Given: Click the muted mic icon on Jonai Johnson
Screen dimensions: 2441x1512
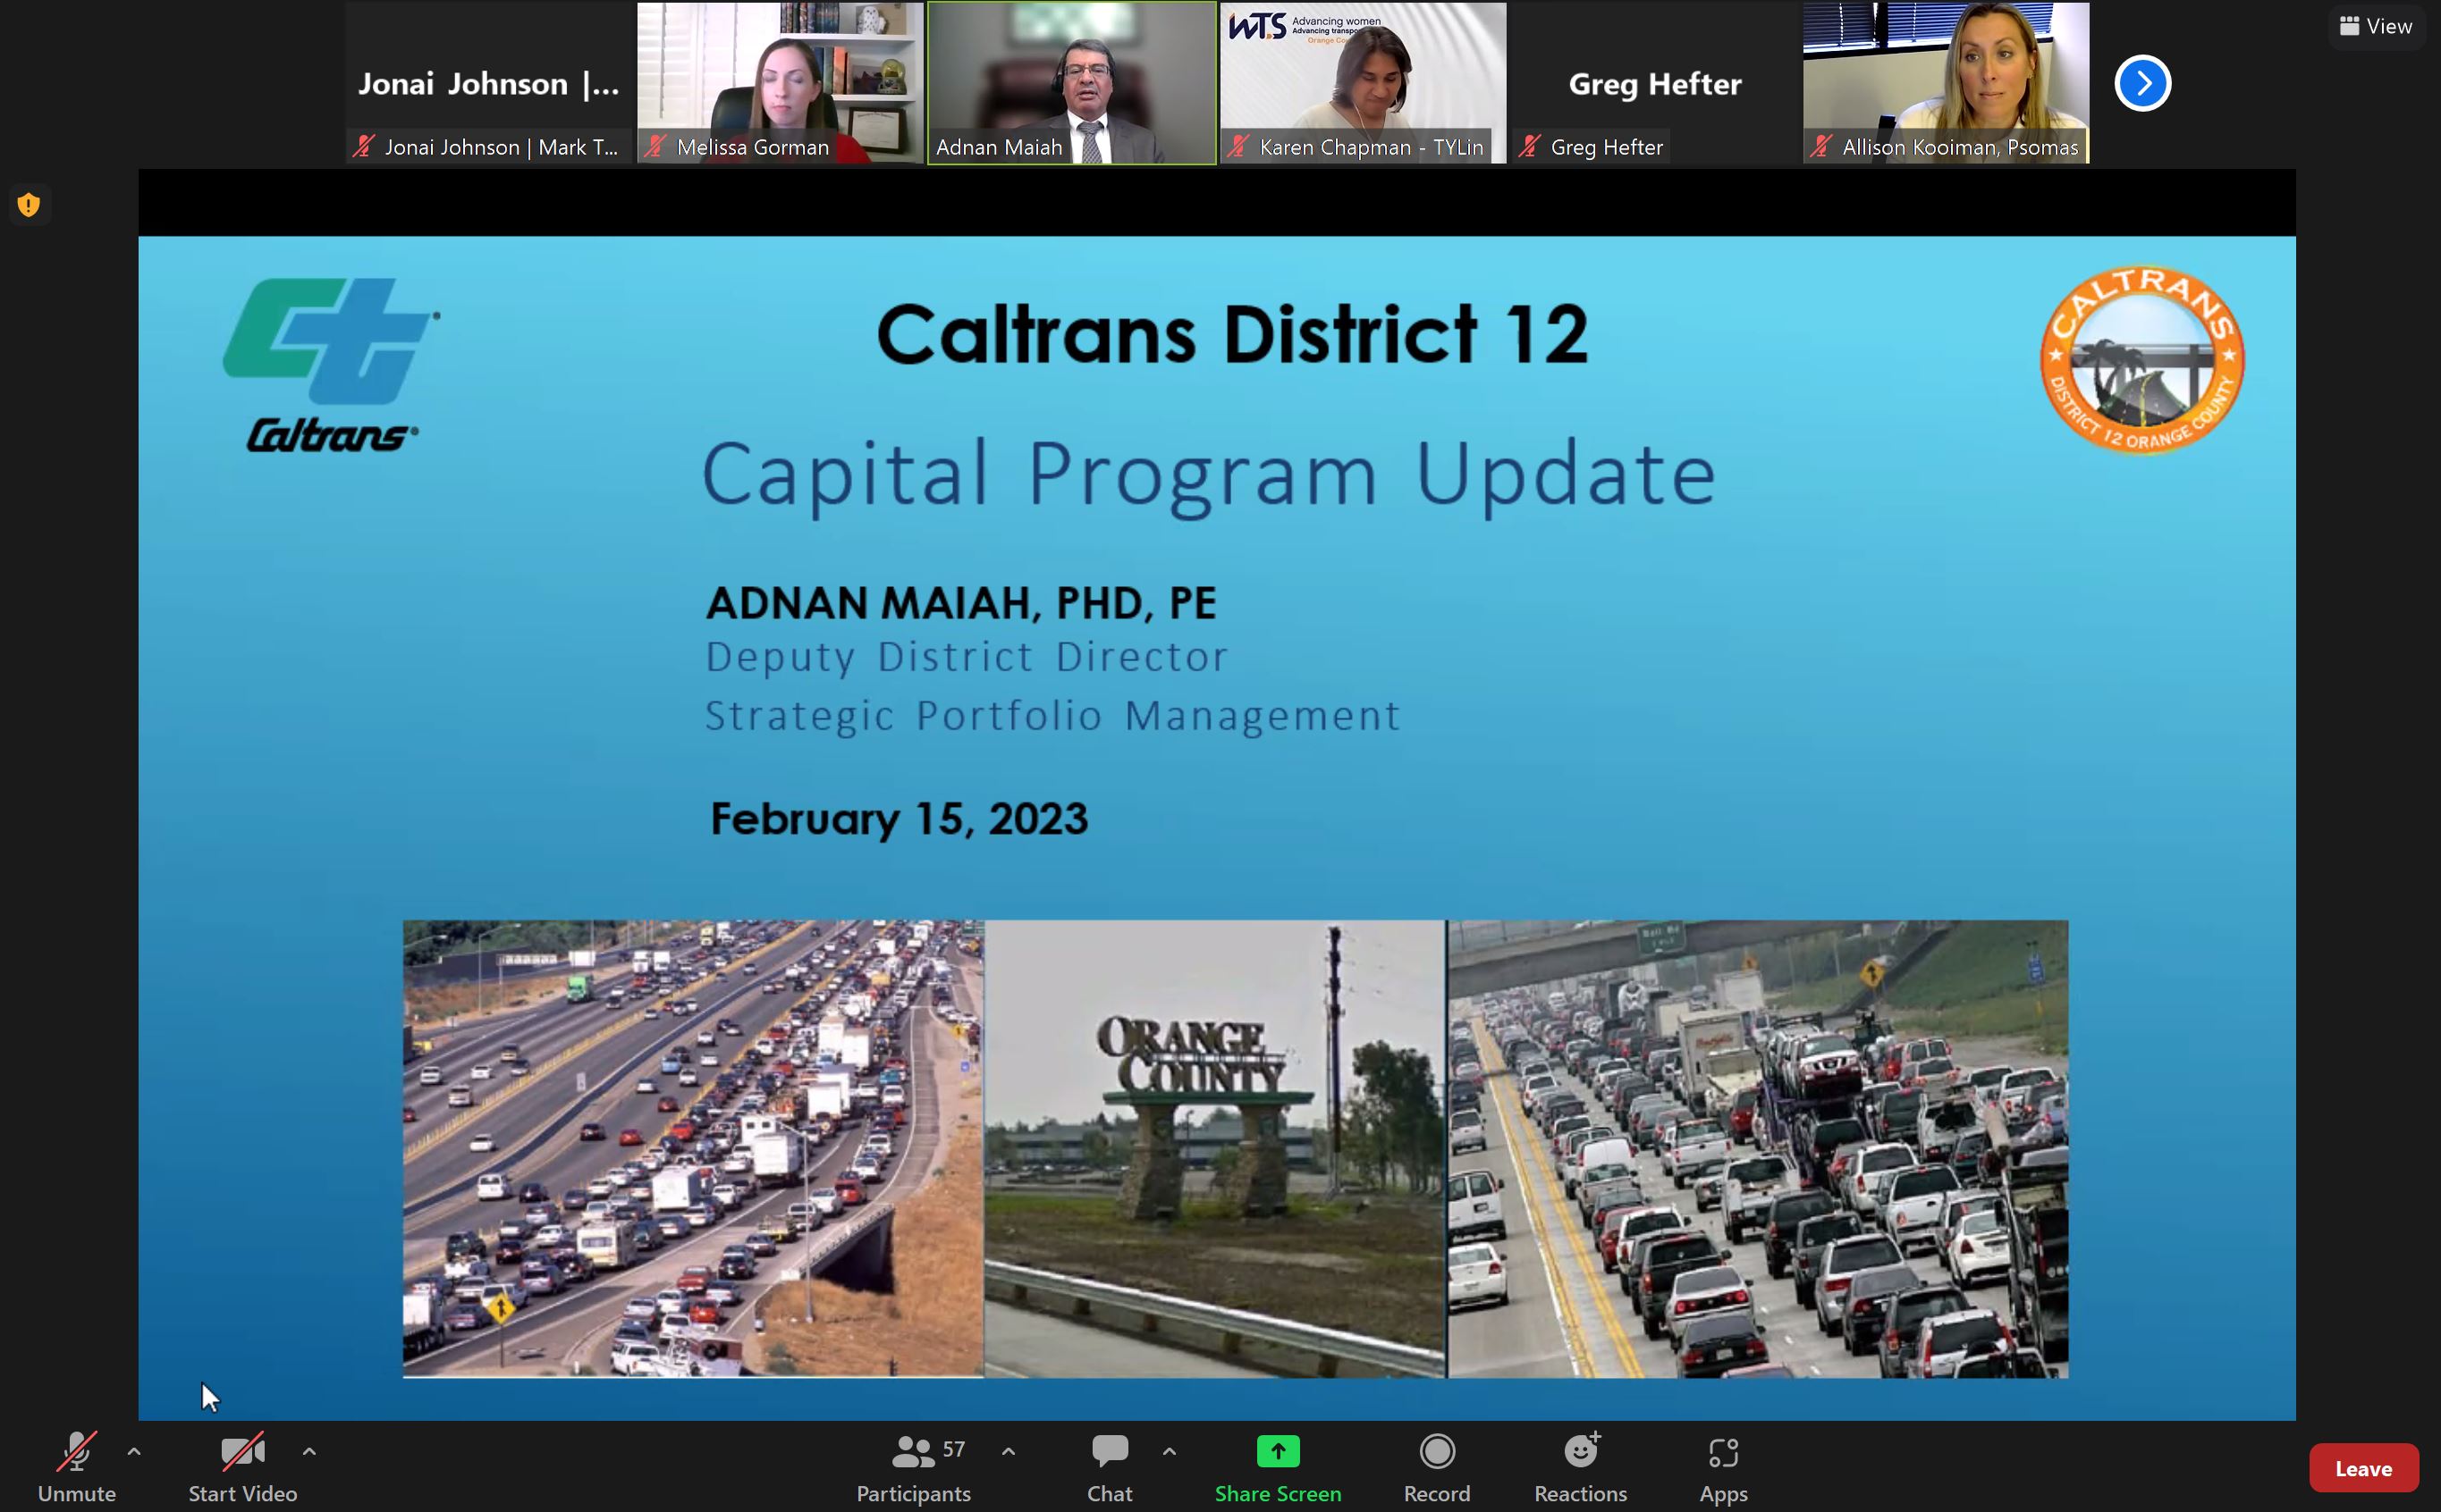Looking at the screenshot, I should click(x=363, y=146).
